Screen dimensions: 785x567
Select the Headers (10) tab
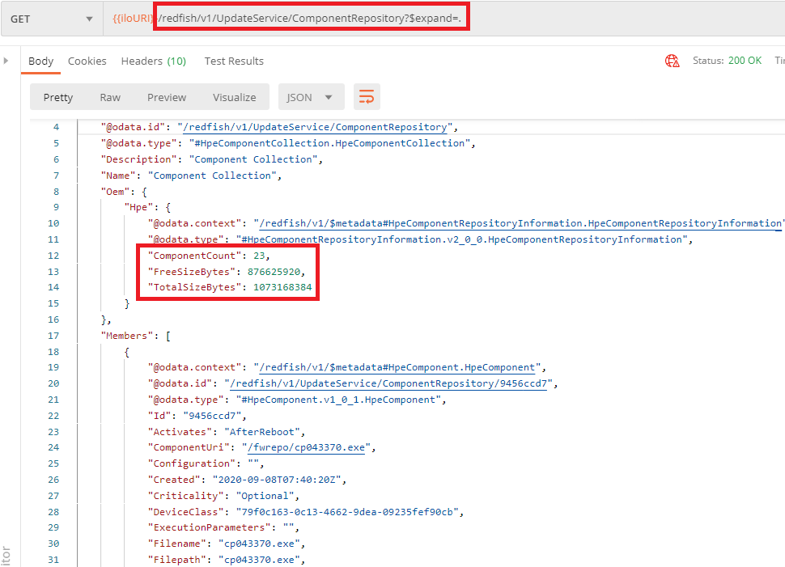[153, 61]
